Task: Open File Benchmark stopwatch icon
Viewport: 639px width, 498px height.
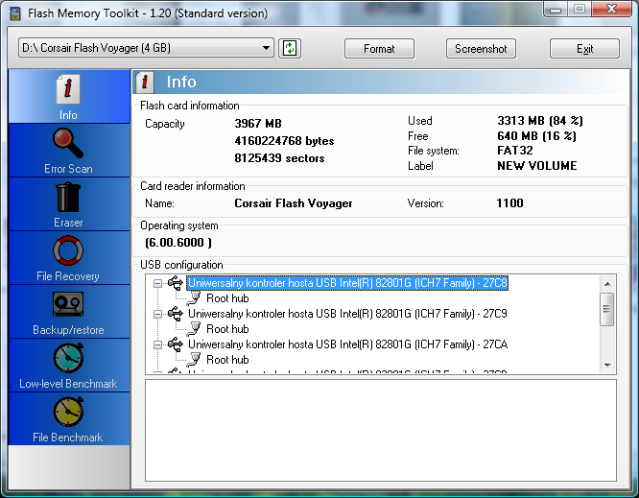Action: (68, 412)
